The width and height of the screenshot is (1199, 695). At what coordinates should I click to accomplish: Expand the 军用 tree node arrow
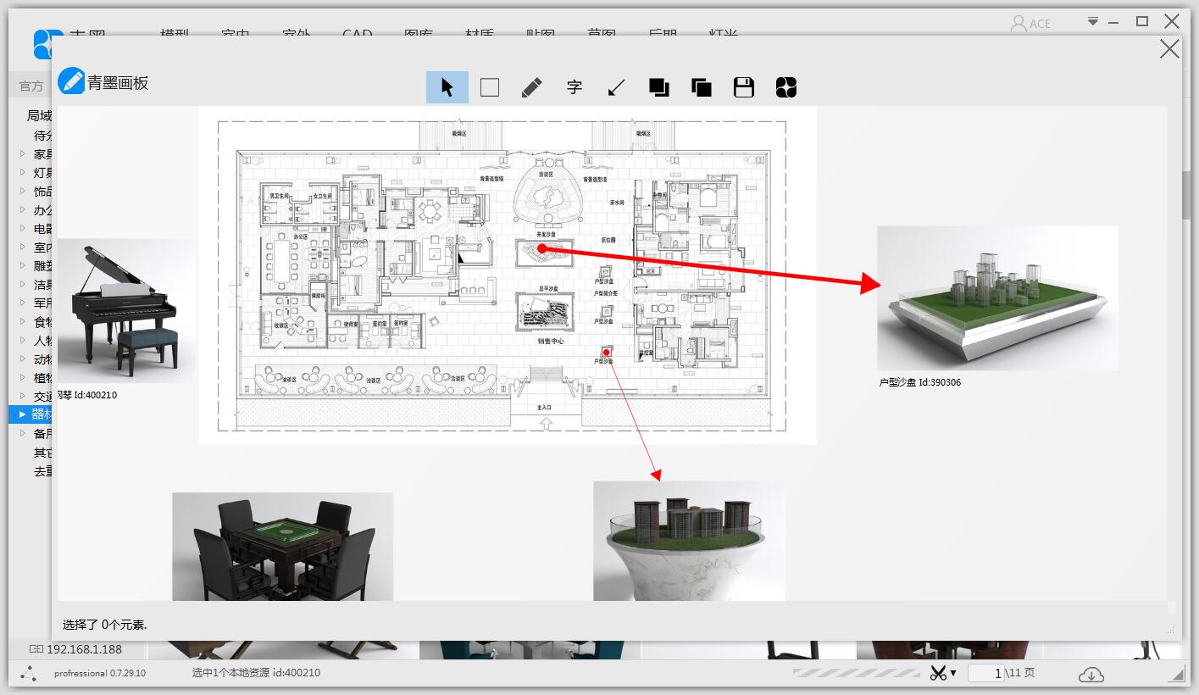click(23, 303)
